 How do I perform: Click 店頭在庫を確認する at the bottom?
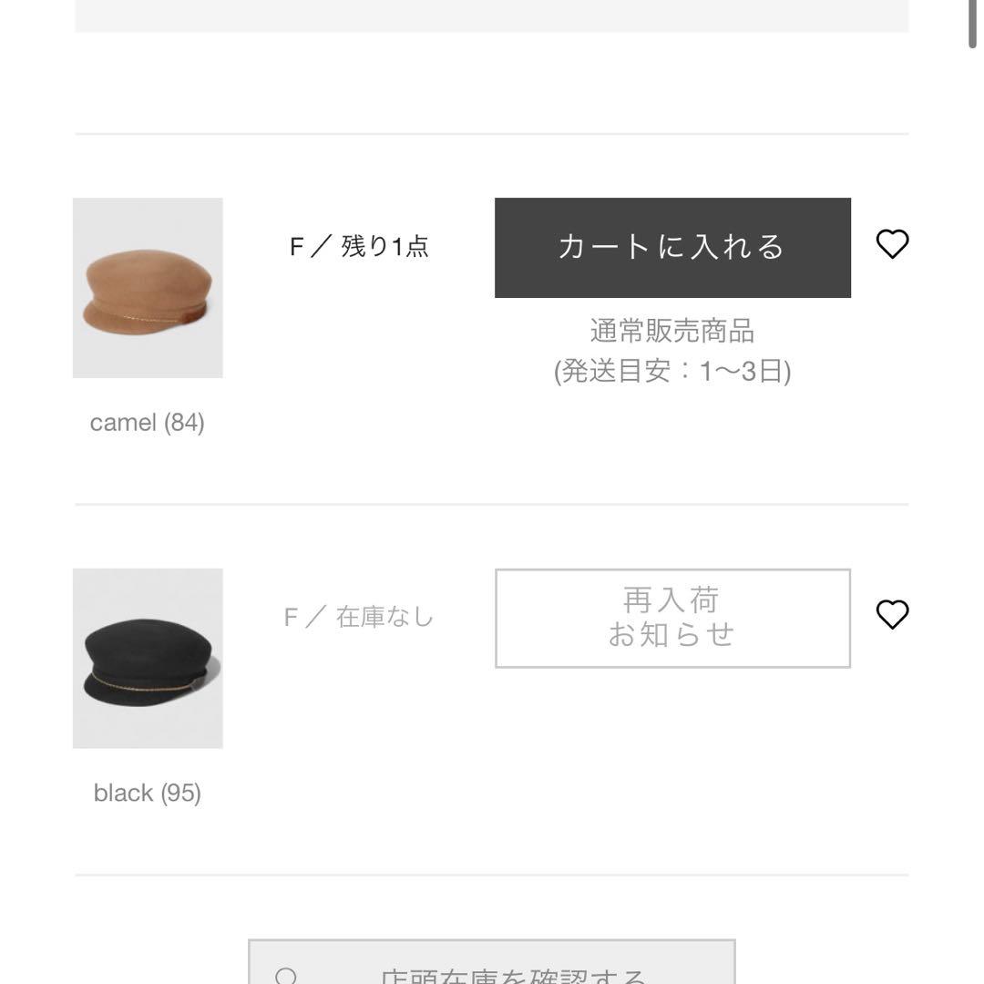(x=490, y=977)
